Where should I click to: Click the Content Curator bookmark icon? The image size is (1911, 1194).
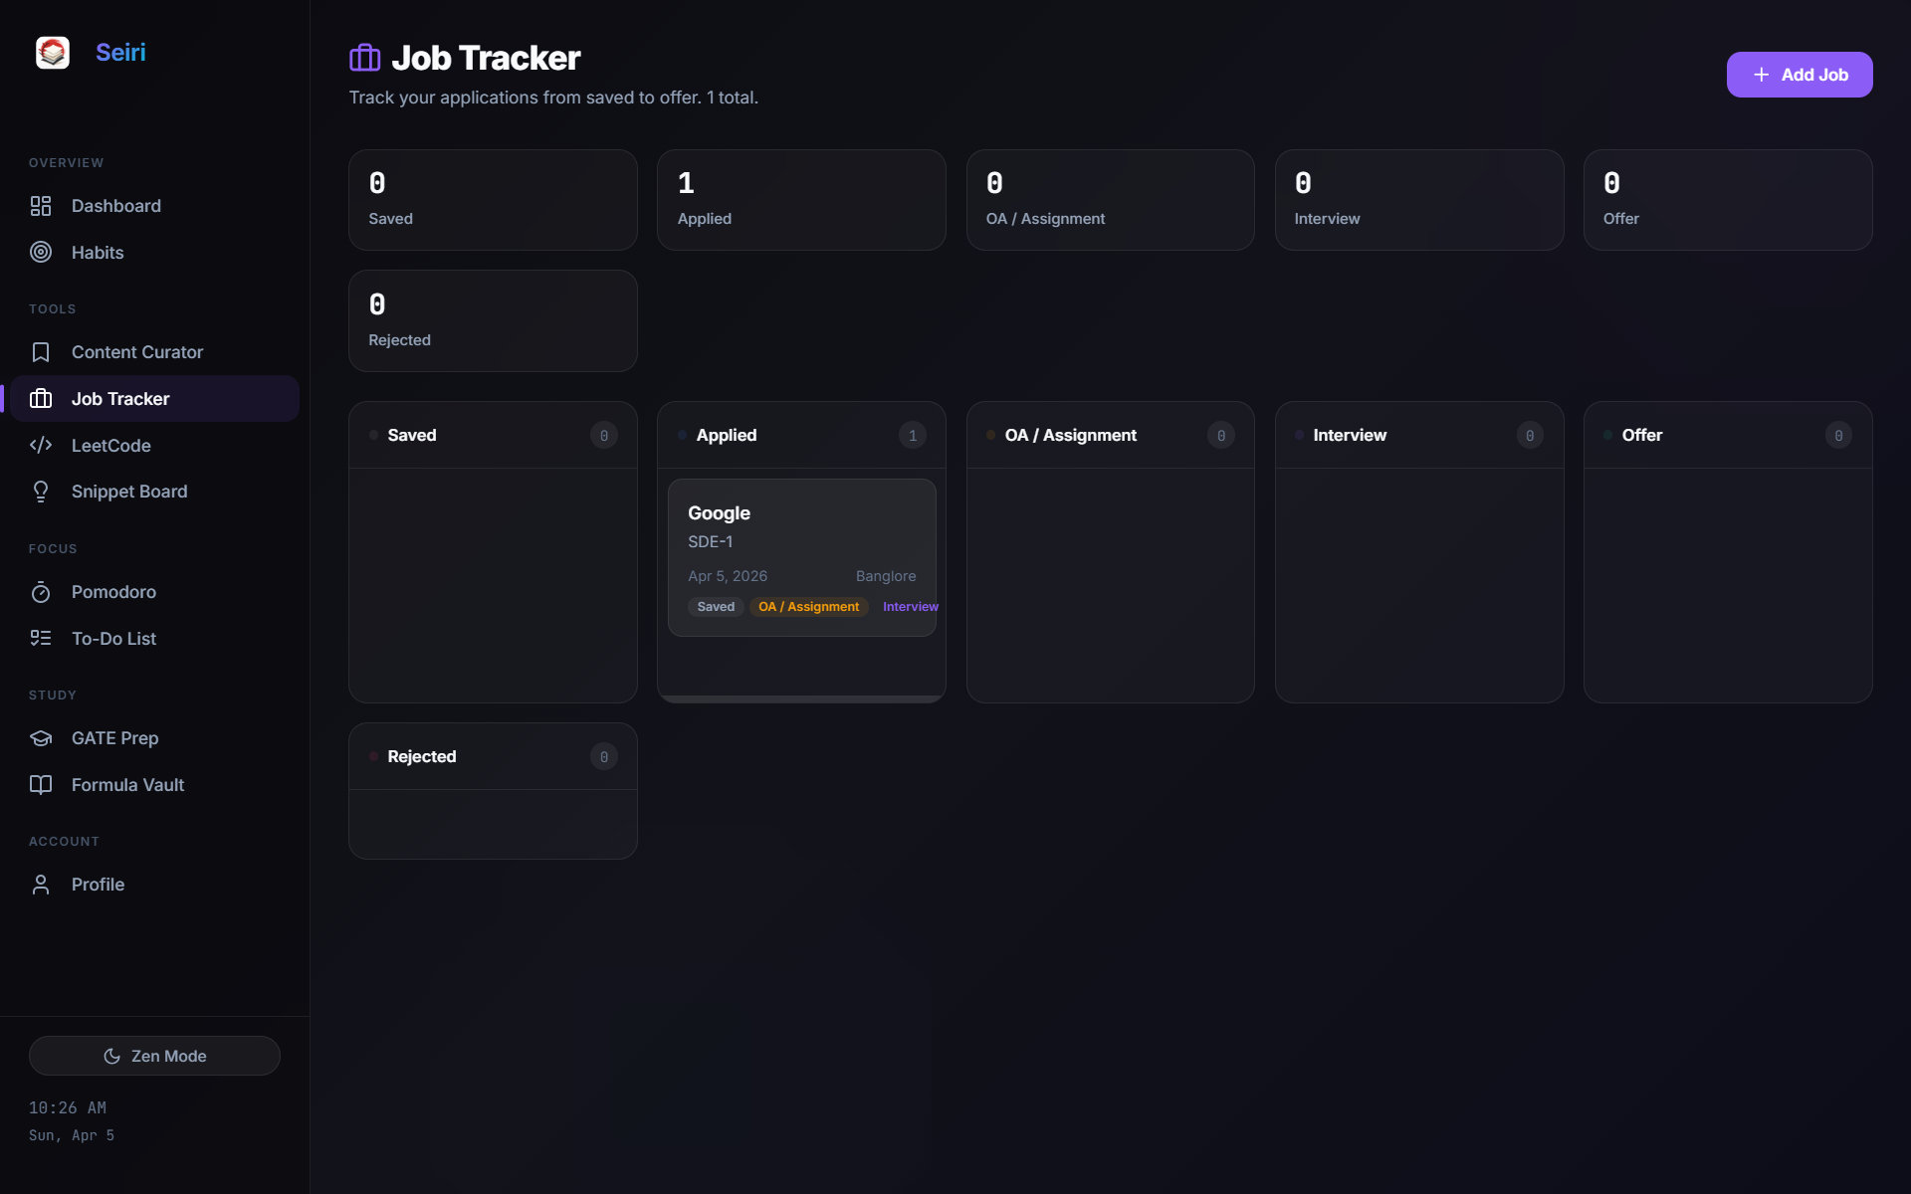click(41, 352)
